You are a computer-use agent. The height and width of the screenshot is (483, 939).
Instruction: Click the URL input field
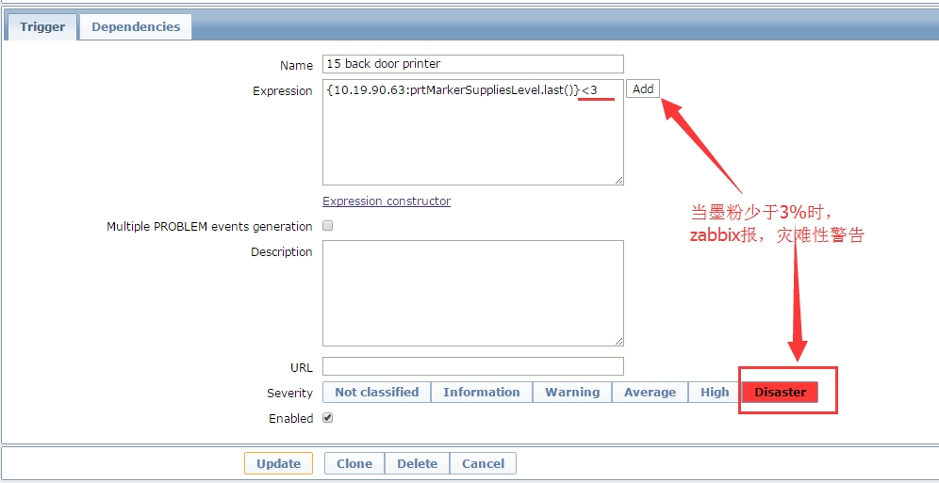click(x=472, y=366)
